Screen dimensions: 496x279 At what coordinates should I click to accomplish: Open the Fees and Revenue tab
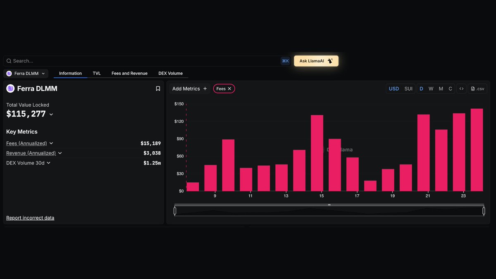point(129,73)
